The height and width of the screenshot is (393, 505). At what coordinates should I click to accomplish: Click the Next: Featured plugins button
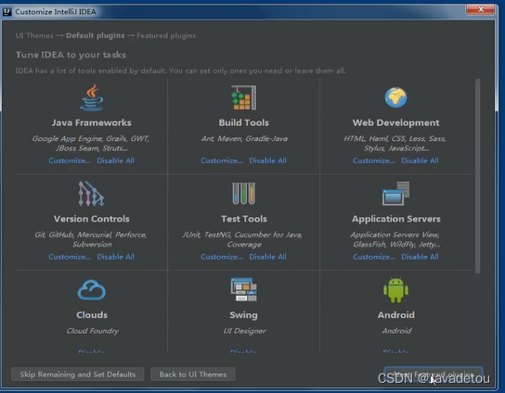click(434, 374)
